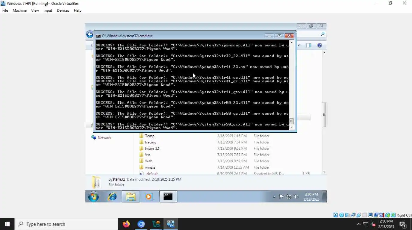412x230 pixels.
Task: Click the cmd.exe scrollbar down arrow
Action: coord(292,127)
